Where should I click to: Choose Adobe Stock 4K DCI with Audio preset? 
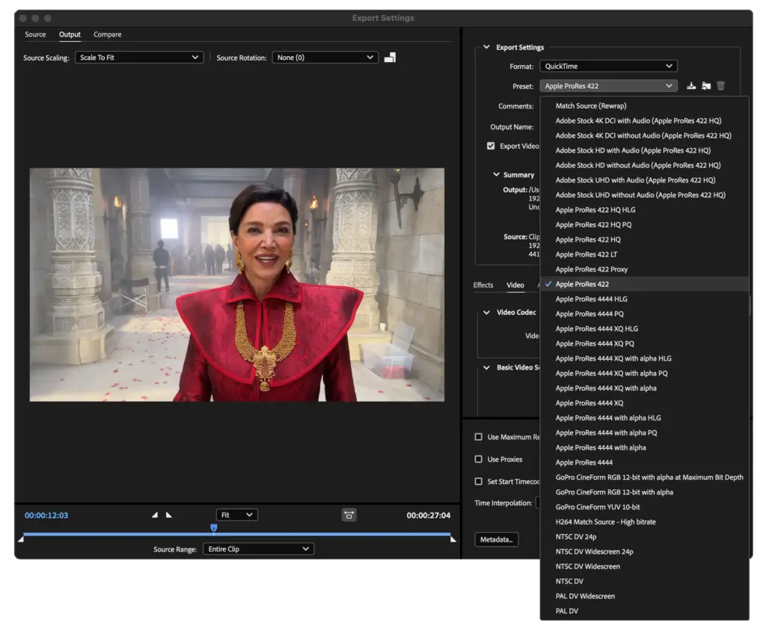(644, 120)
